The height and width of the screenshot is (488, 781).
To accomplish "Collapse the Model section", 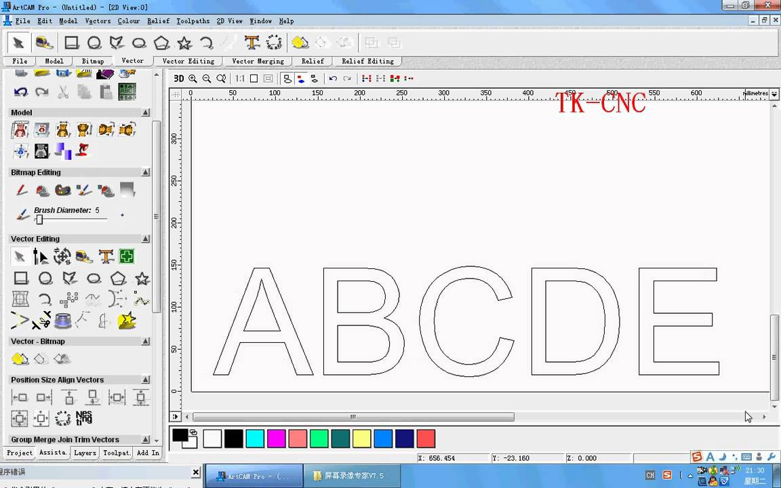I will [x=146, y=113].
